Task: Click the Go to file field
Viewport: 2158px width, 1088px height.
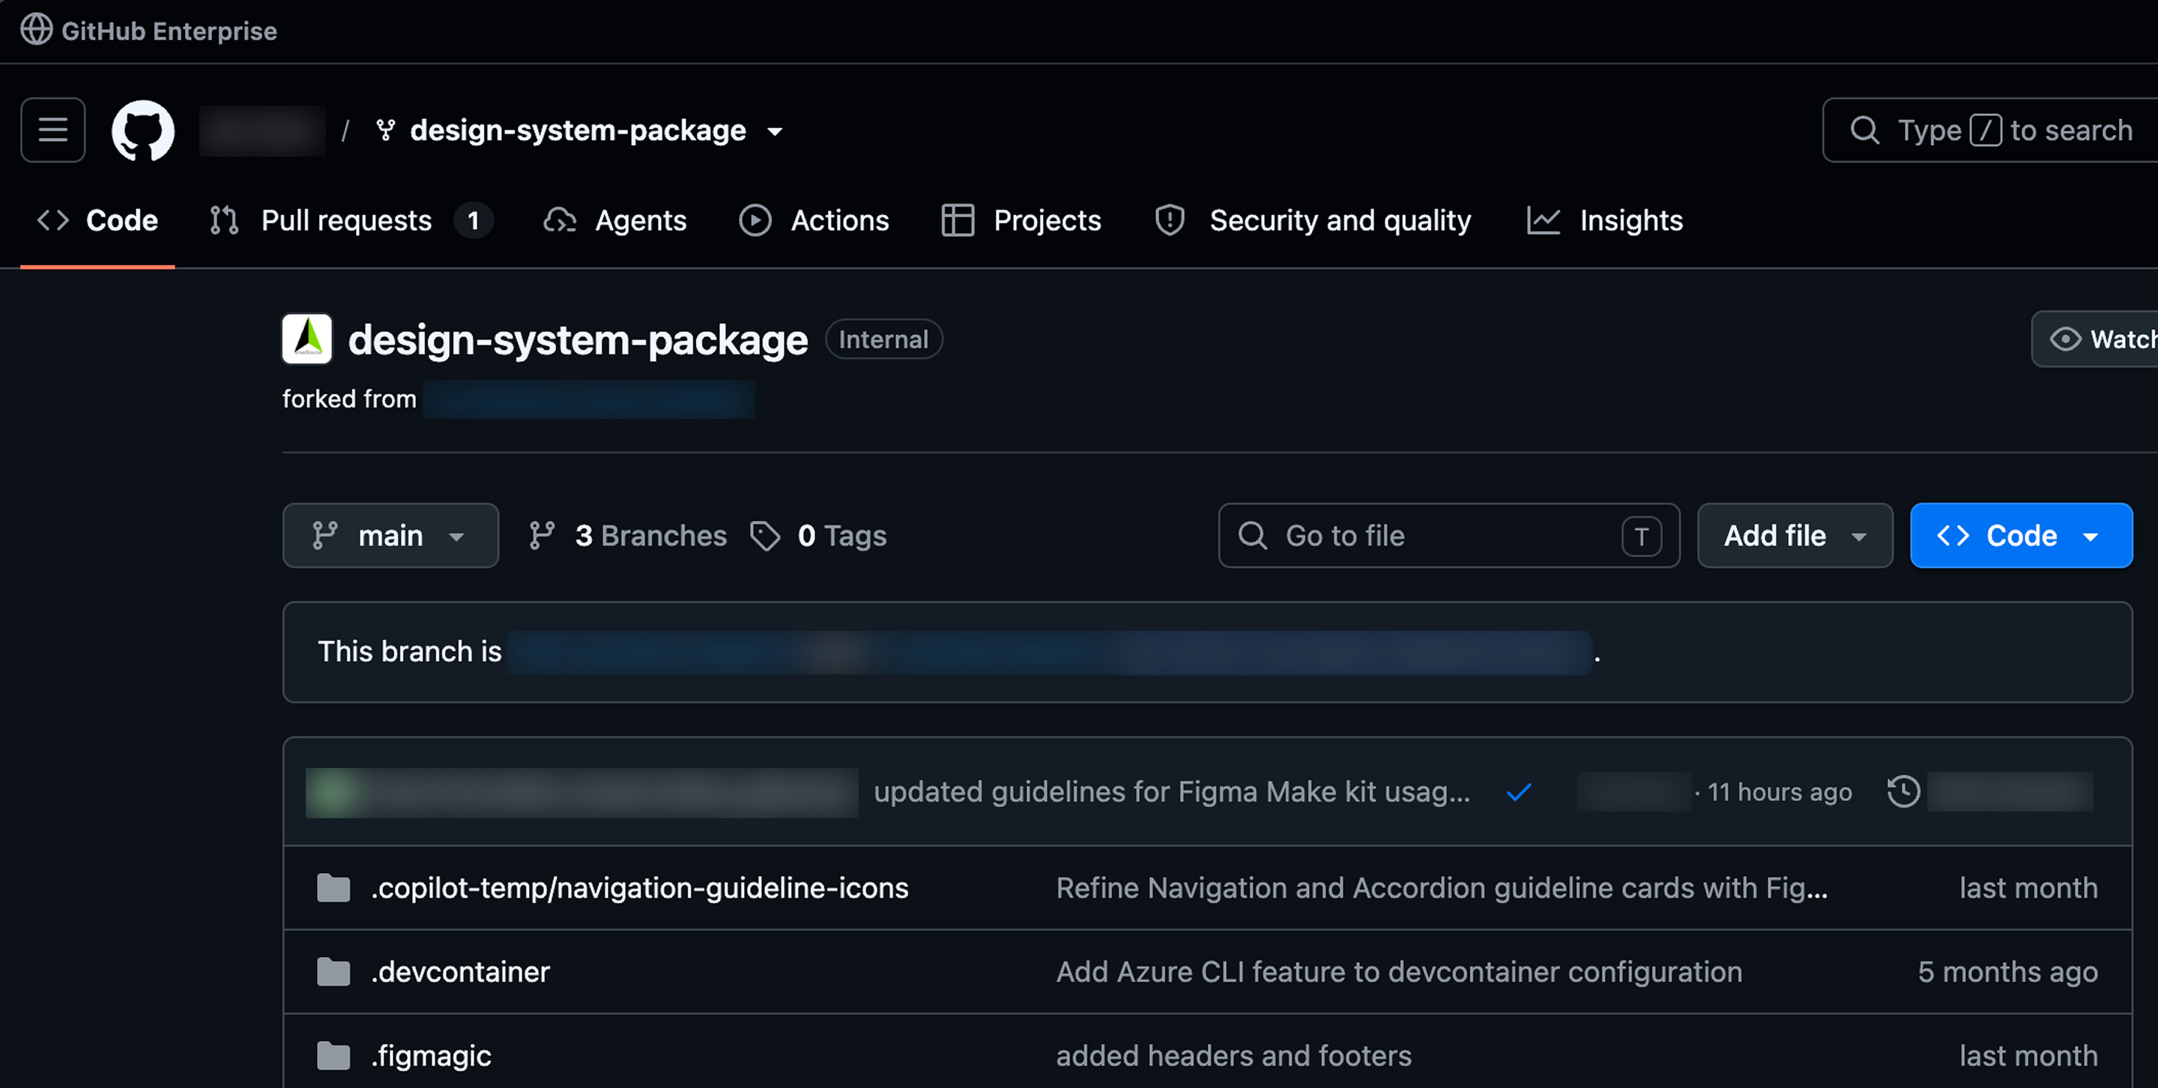Action: coord(1448,535)
